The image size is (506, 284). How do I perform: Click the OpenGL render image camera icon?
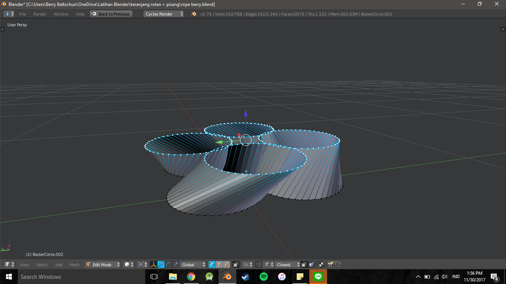coord(330,264)
